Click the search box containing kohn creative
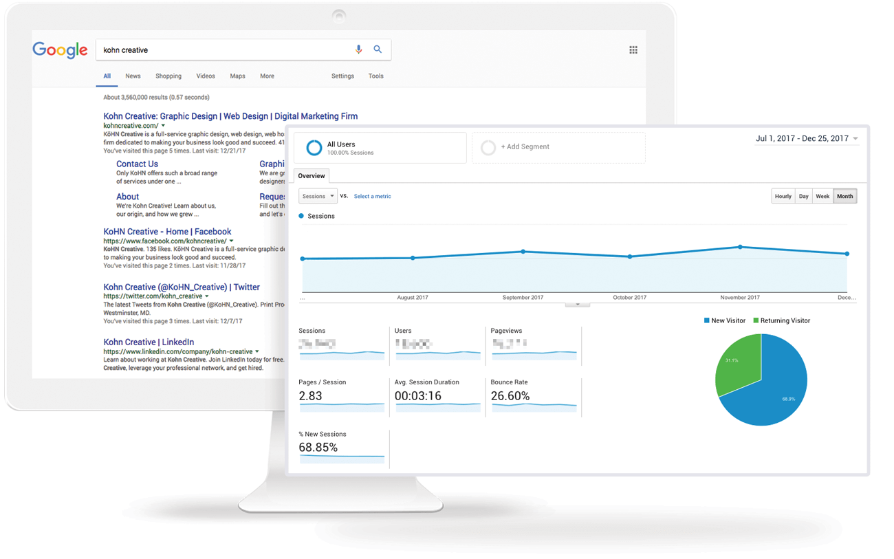Screen dimensions: 894x559 (x=243, y=50)
